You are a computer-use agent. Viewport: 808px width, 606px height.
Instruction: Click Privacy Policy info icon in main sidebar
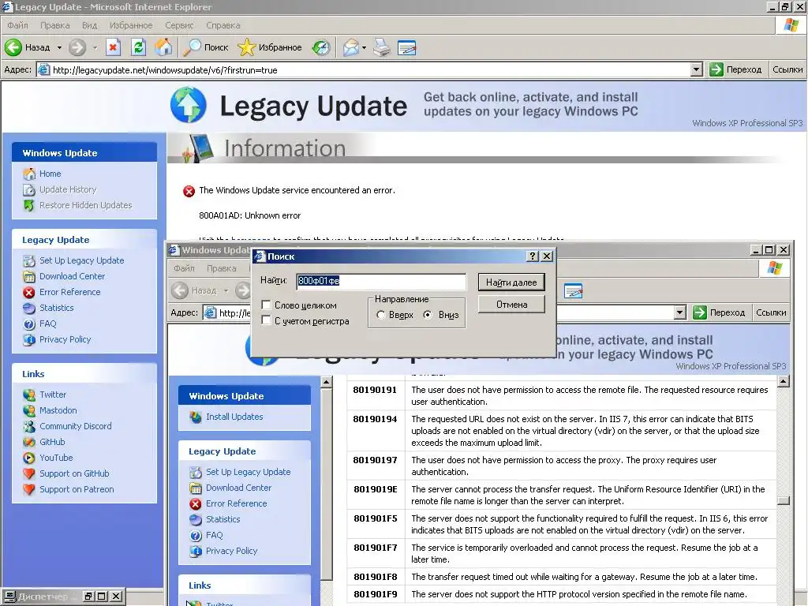[29, 339]
